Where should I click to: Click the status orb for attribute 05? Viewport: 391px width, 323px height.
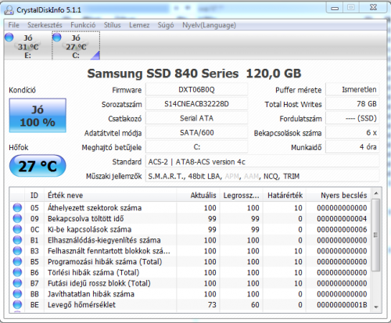[17, 207]
